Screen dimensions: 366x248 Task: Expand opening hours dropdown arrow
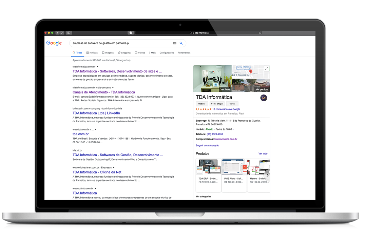pos(233,129)
